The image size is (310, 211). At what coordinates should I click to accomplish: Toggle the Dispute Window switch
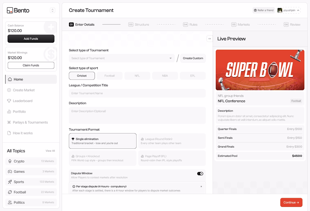pyautogui.click(x=200, y=174)
